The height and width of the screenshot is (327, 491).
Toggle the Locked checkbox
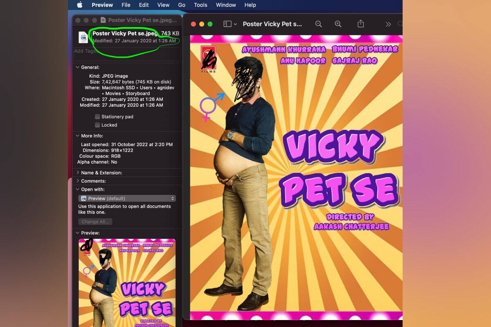(97, 125)
